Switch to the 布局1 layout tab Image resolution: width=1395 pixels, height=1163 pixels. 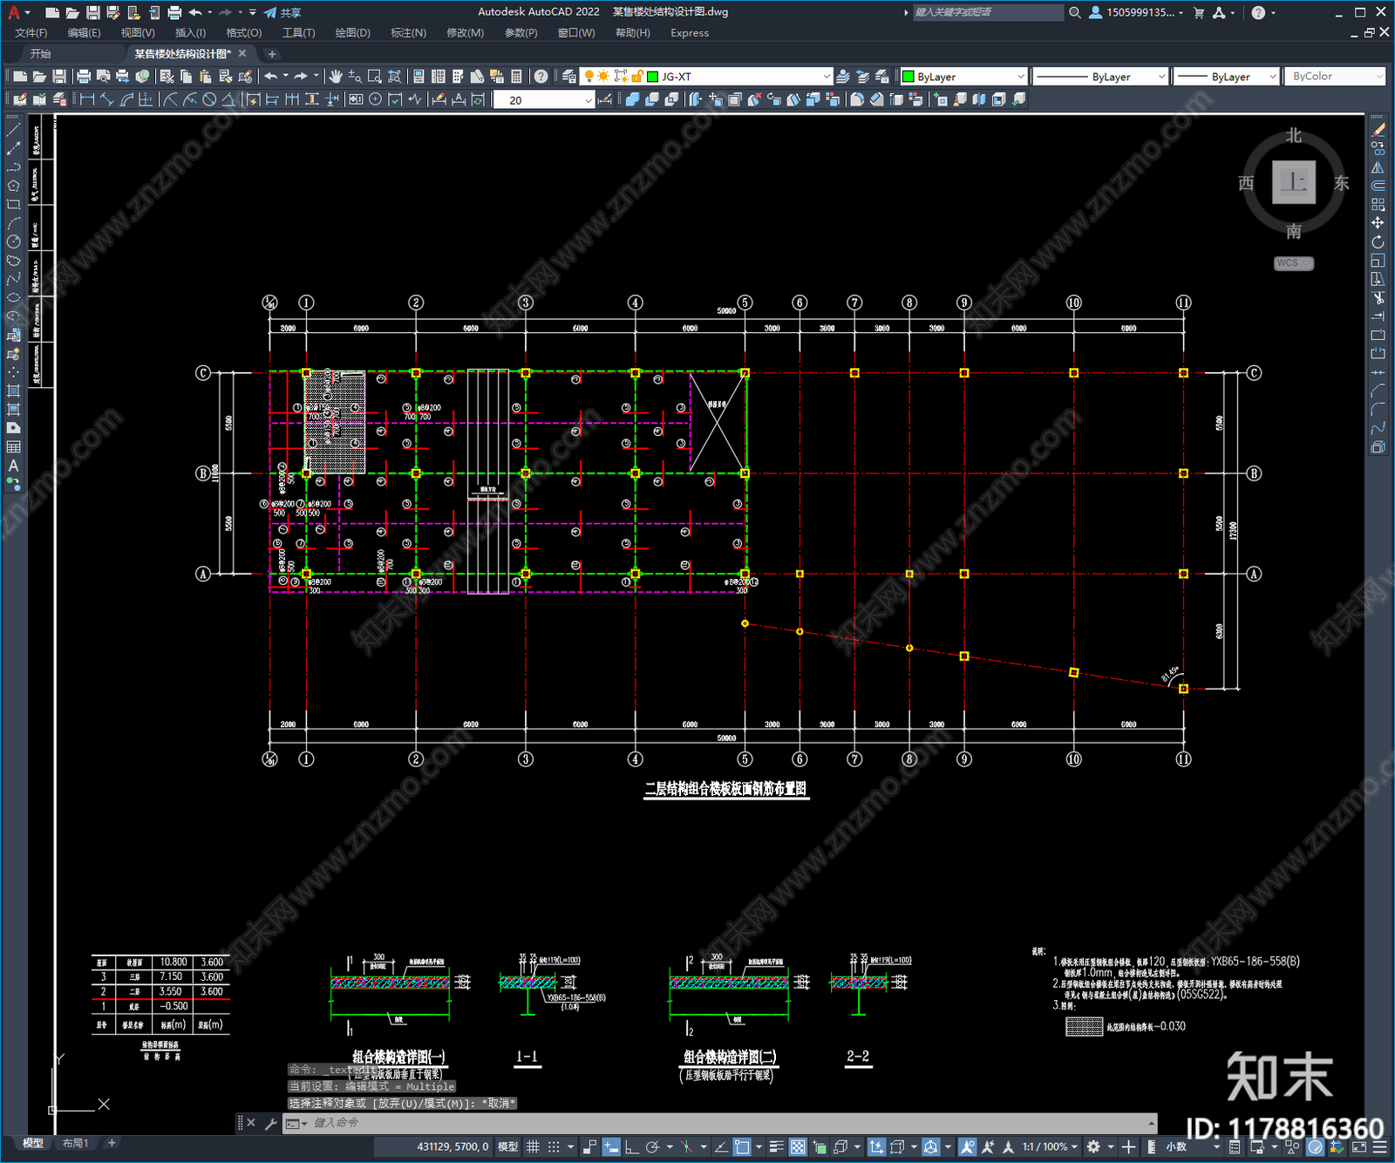click(x=75, y=1143)
